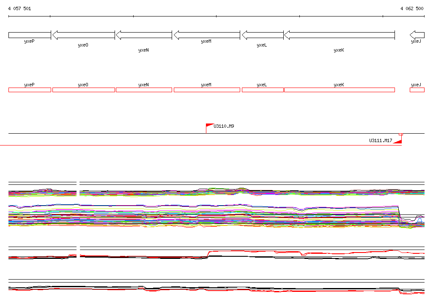Click yxeL label above the red box

262,85
